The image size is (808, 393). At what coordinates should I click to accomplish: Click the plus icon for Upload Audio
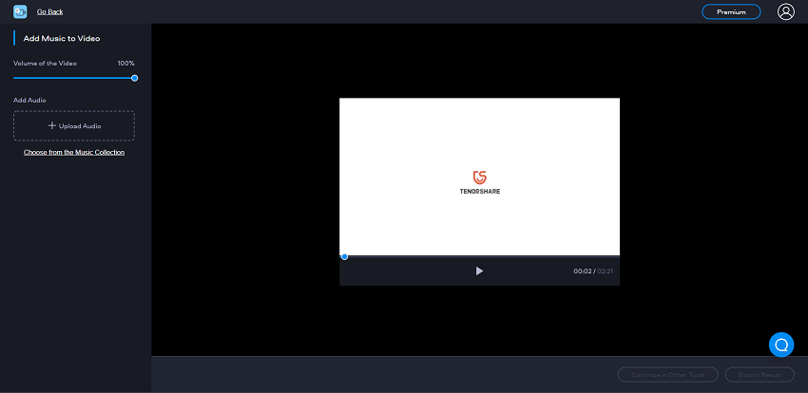coord(52,125)
